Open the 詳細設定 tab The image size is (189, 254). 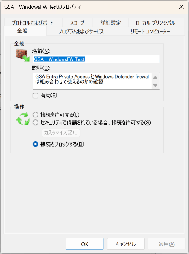click(x=111, y=23)
